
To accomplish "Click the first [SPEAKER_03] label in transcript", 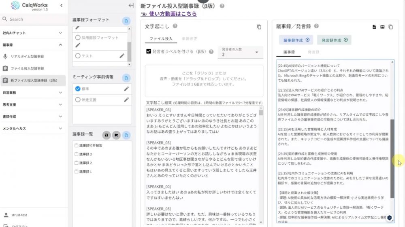I will pyautogui.click(x=158, y=110).
